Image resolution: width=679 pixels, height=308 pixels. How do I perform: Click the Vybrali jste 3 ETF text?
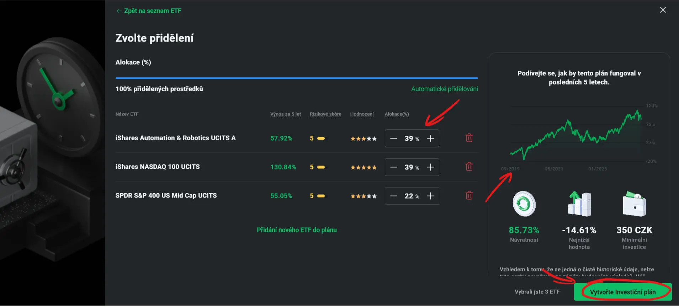pyautogui.click(x=537, y=292)
